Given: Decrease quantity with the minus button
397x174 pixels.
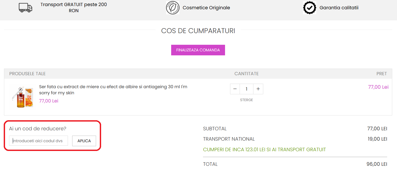Looking at the screenshot, I should coord(235,89).
